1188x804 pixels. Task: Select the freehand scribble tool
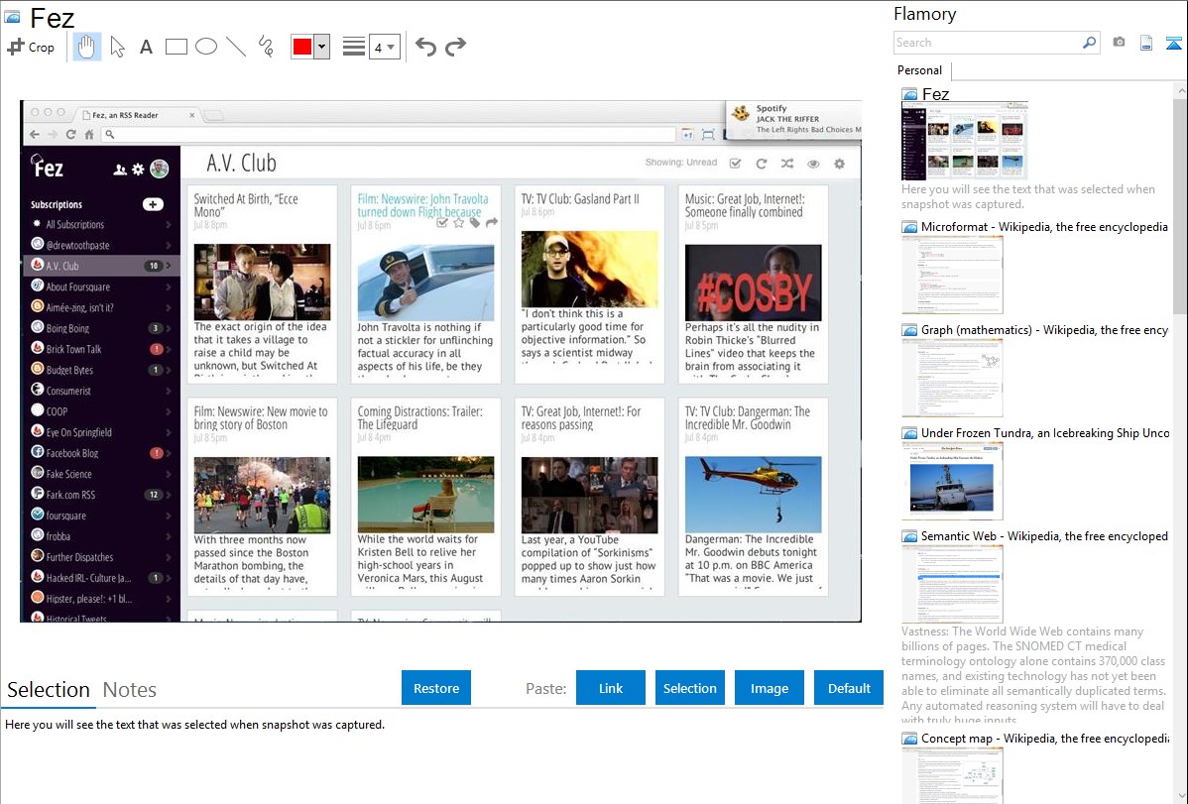266,47
